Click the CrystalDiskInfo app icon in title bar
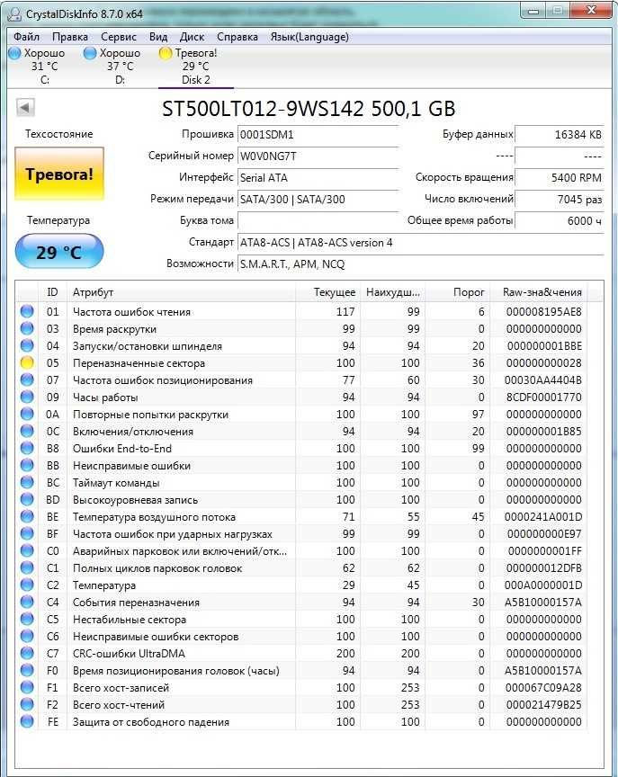The image size is (618, 777). [x=14, y=13]
